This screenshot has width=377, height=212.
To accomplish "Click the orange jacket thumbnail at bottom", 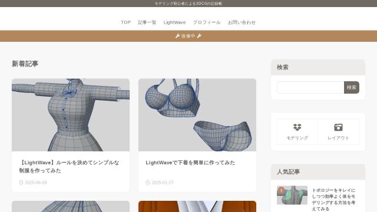I will (197, 207).
